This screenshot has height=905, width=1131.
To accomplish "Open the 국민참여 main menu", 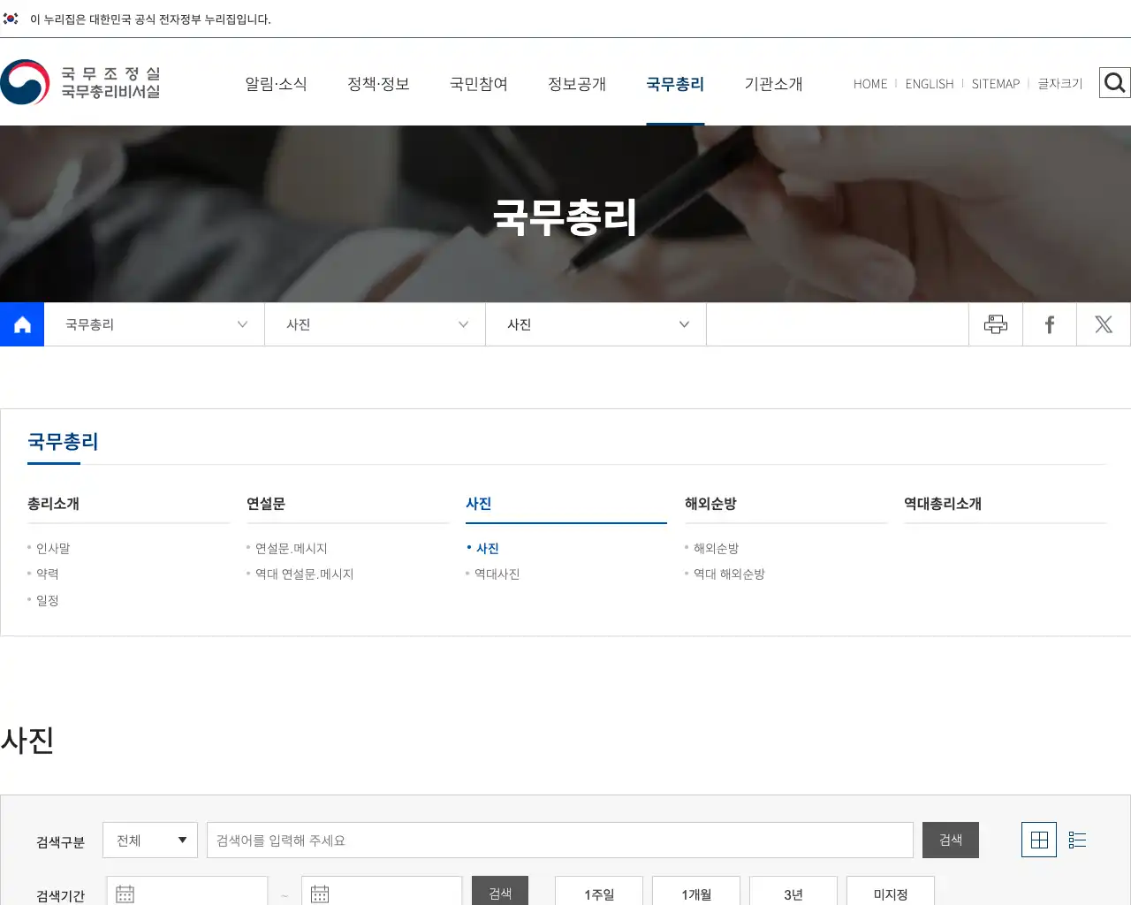I will coord(479,84).
